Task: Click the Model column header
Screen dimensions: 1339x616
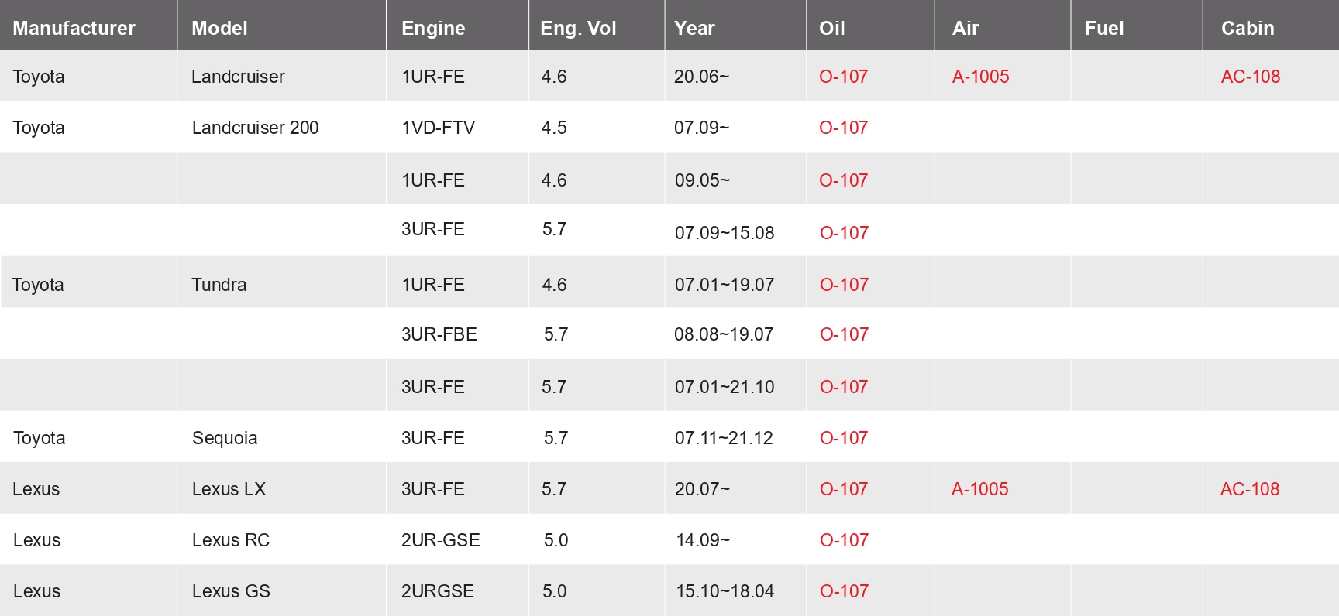Action: point(219,29)
